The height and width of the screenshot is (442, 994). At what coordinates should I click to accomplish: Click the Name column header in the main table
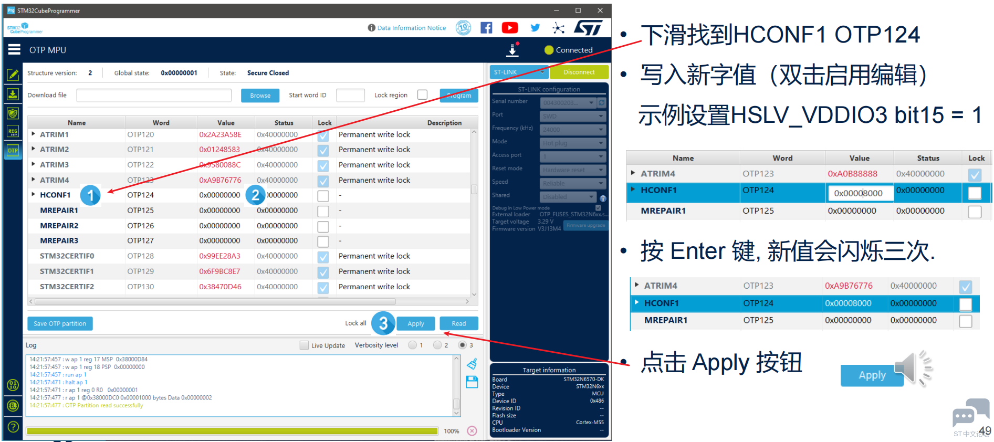tap(77, 123)
